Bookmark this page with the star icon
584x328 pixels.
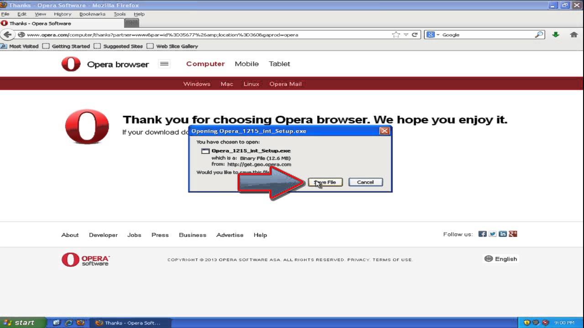(x=396, y=35)
